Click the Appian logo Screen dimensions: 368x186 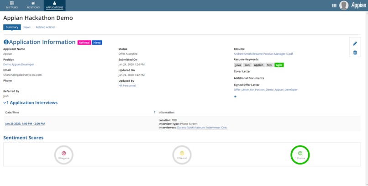pos(358,5)
